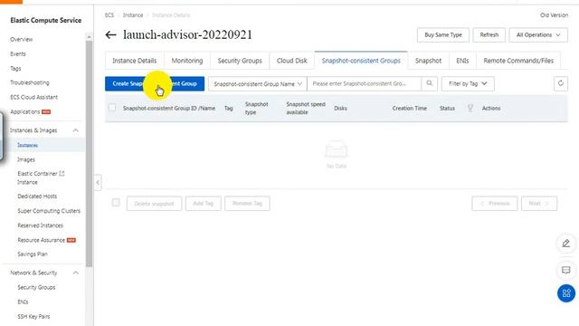Tick the bottom select-all checkbox
This screenshot has width=579, height=326.
116,203
